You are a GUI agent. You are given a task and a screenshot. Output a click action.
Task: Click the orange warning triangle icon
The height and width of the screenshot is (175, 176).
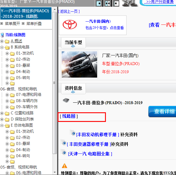click(65, 166)
